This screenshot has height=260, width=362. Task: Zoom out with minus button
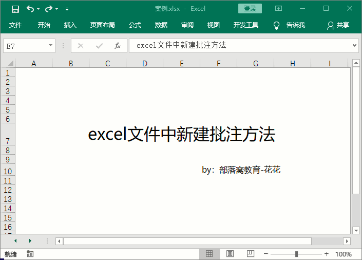[266, 254]
